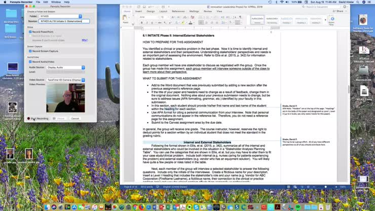Screen dimensions: 375x211
Task: Toggle Record Audio/Video checkbox
Action: click(x=30, y=62)
